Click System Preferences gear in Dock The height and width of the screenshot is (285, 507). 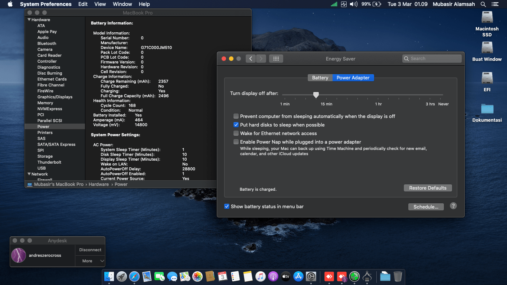(x=311, y=276)
